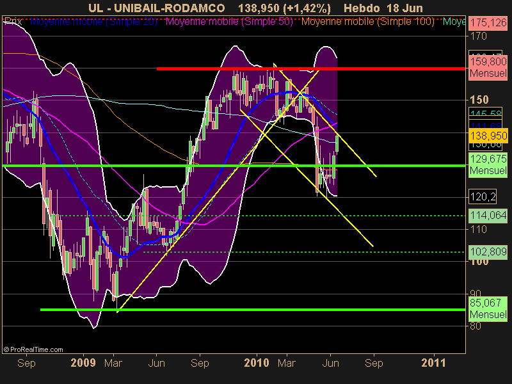Click the 2010 year label on time axis
512x384 pixels.
(x=257, y=363)
